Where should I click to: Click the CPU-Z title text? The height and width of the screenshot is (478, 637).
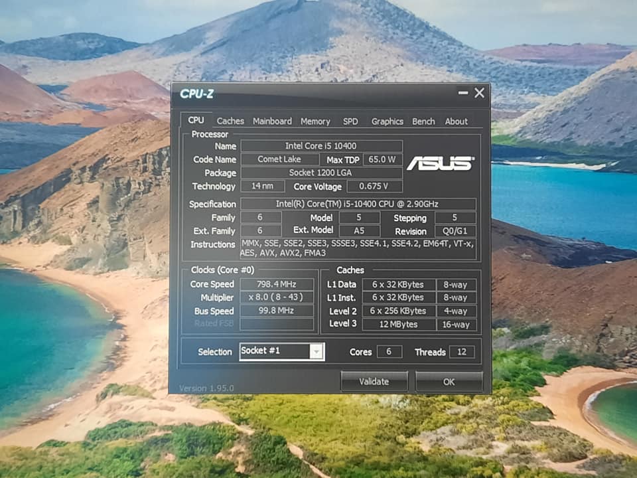coord(196,94)
